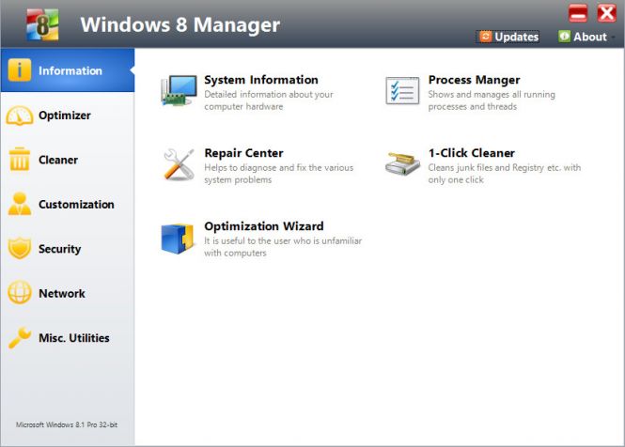Click the Customization person icon
Screen dimensions: 625x447
[19, 204]
